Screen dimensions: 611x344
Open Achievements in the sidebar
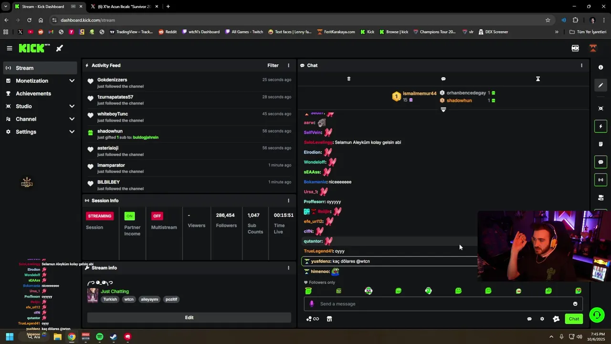click(x=40, y=94)
